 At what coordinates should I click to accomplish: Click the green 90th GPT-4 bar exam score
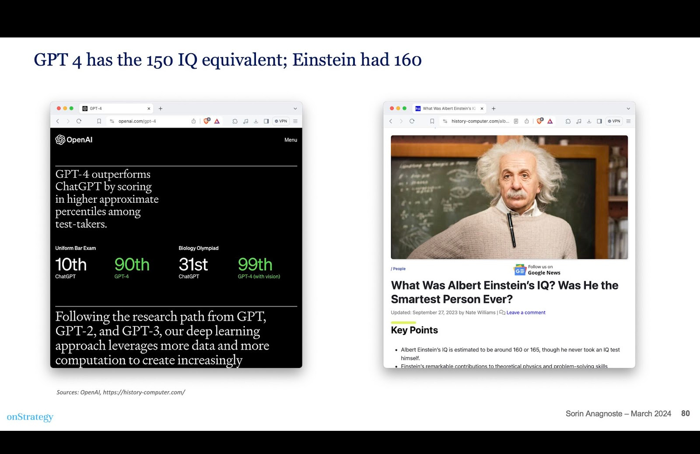[x=132, y=265]
